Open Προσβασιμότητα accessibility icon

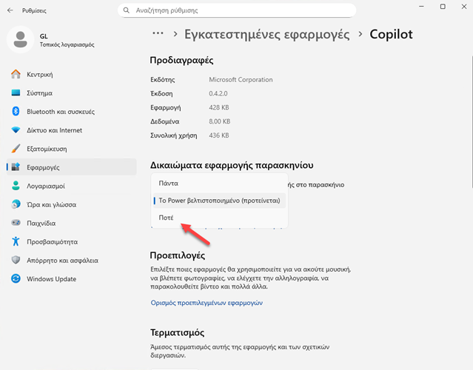coord(16,241)
